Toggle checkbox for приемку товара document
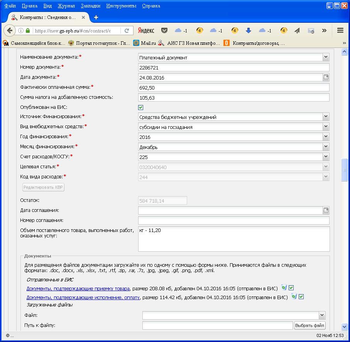The width and height of the screenshot is (350, 342). pyautogui.click(x=291, y=288)
